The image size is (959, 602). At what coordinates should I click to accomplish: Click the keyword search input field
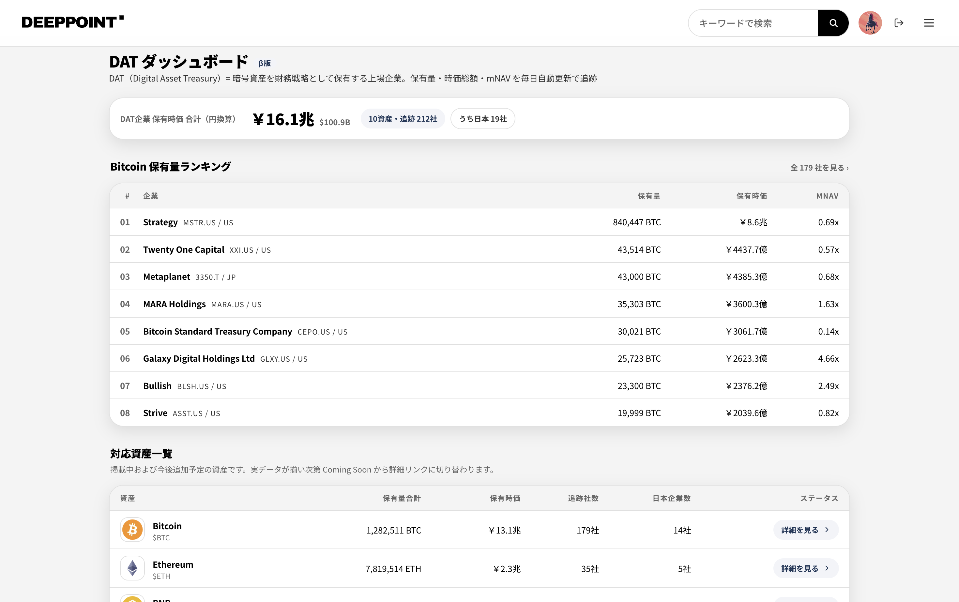pyautogui.click(x=753, y=23)
